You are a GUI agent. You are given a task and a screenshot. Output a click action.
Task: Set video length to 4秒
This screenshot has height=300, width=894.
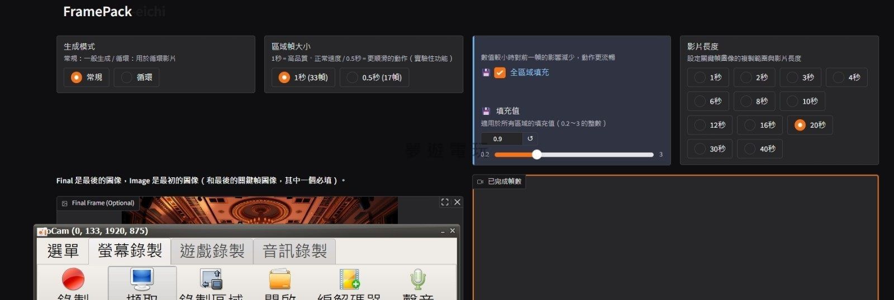[x=847, y=77]
